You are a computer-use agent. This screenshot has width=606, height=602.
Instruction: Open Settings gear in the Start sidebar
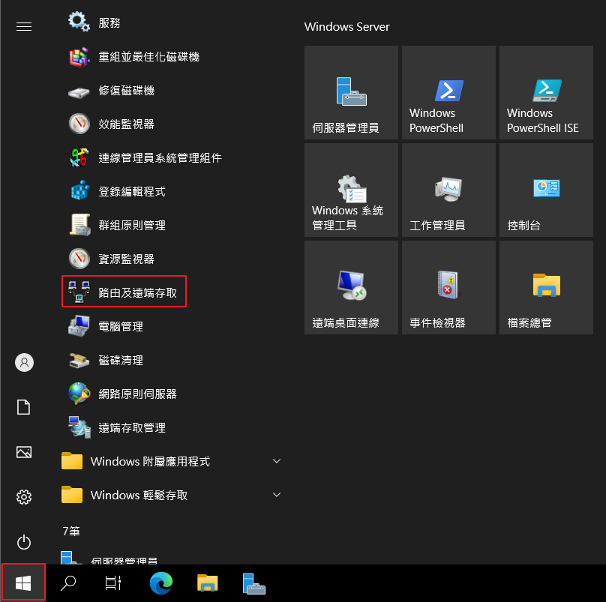pyautogui.click(x=24, y=497)
